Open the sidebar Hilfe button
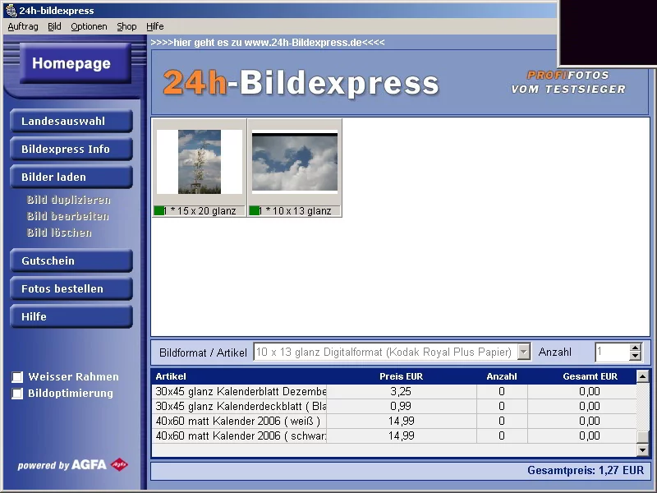This screenshot has height=493, width=657. click(x=71, y=316)
